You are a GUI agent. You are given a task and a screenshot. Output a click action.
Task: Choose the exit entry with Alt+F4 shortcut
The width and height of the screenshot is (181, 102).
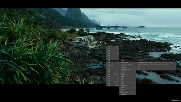[x=112, y=86]
